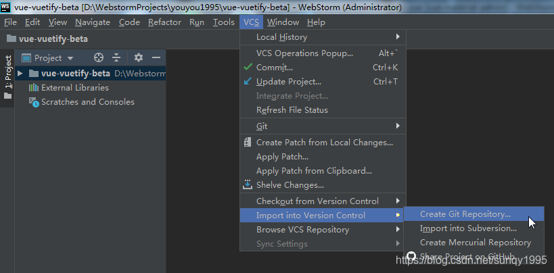
Task: Expand the Local History submenu
Action: coord(323,36)
